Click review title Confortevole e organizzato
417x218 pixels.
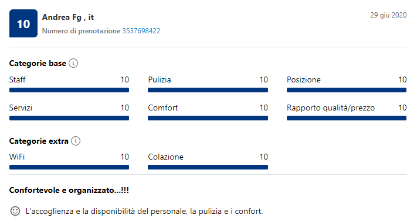click(69, 190)
